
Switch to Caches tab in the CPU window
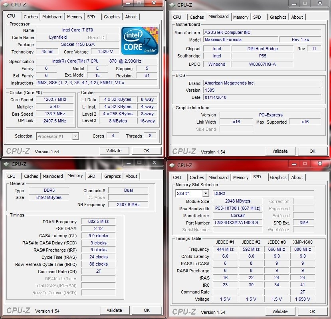coord(31,17)
